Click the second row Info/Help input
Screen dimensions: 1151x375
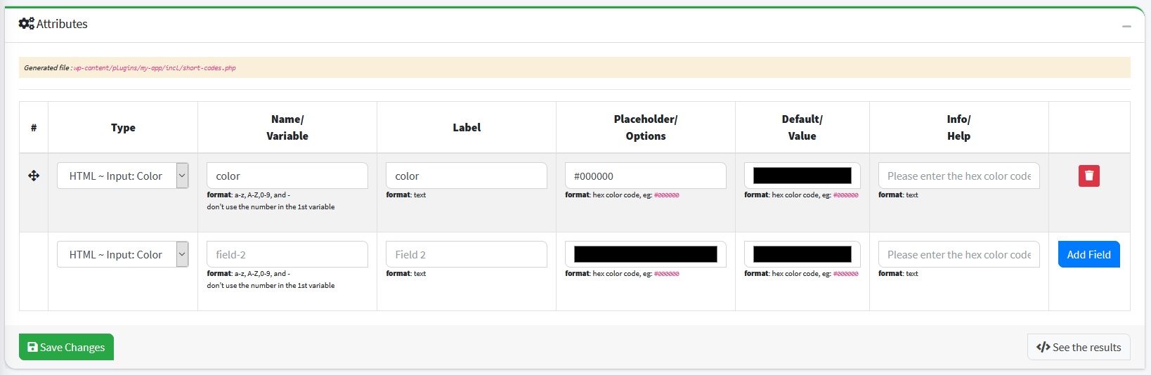point(958,254)
